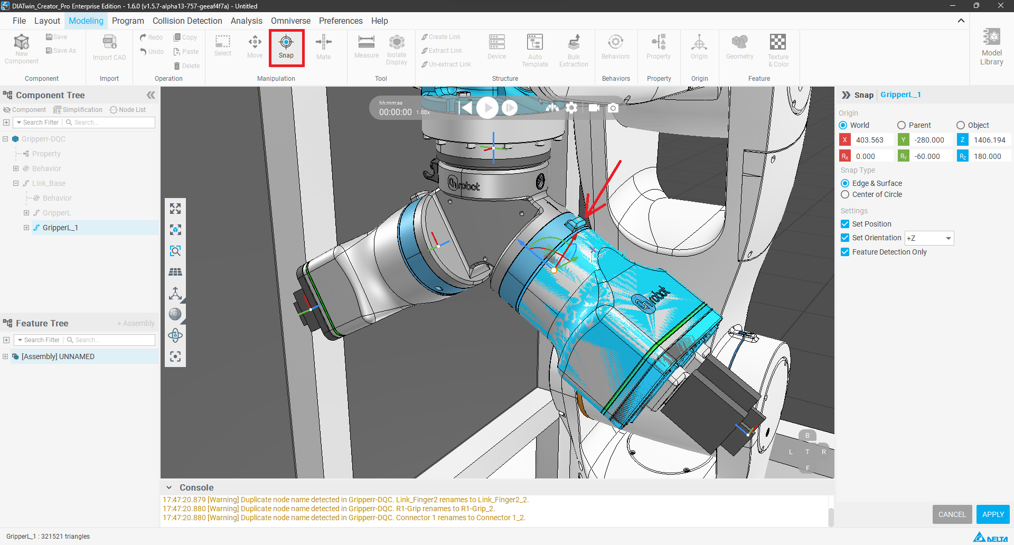Image resolution: width=1014 pixels, height=545 pixels.
Task: Choose Center of Circle snap type
Action: click(845, 194)
